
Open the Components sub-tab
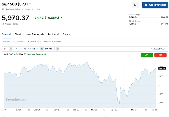tap(19, 42)
